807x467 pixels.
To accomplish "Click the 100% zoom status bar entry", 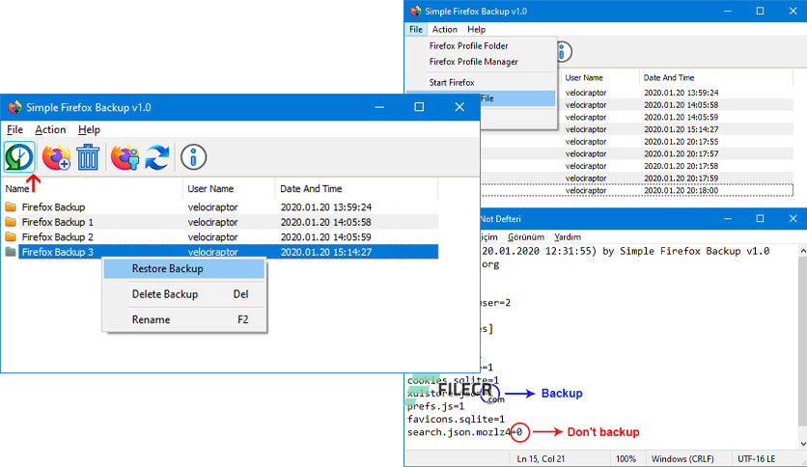I will [x=626, y=458].
